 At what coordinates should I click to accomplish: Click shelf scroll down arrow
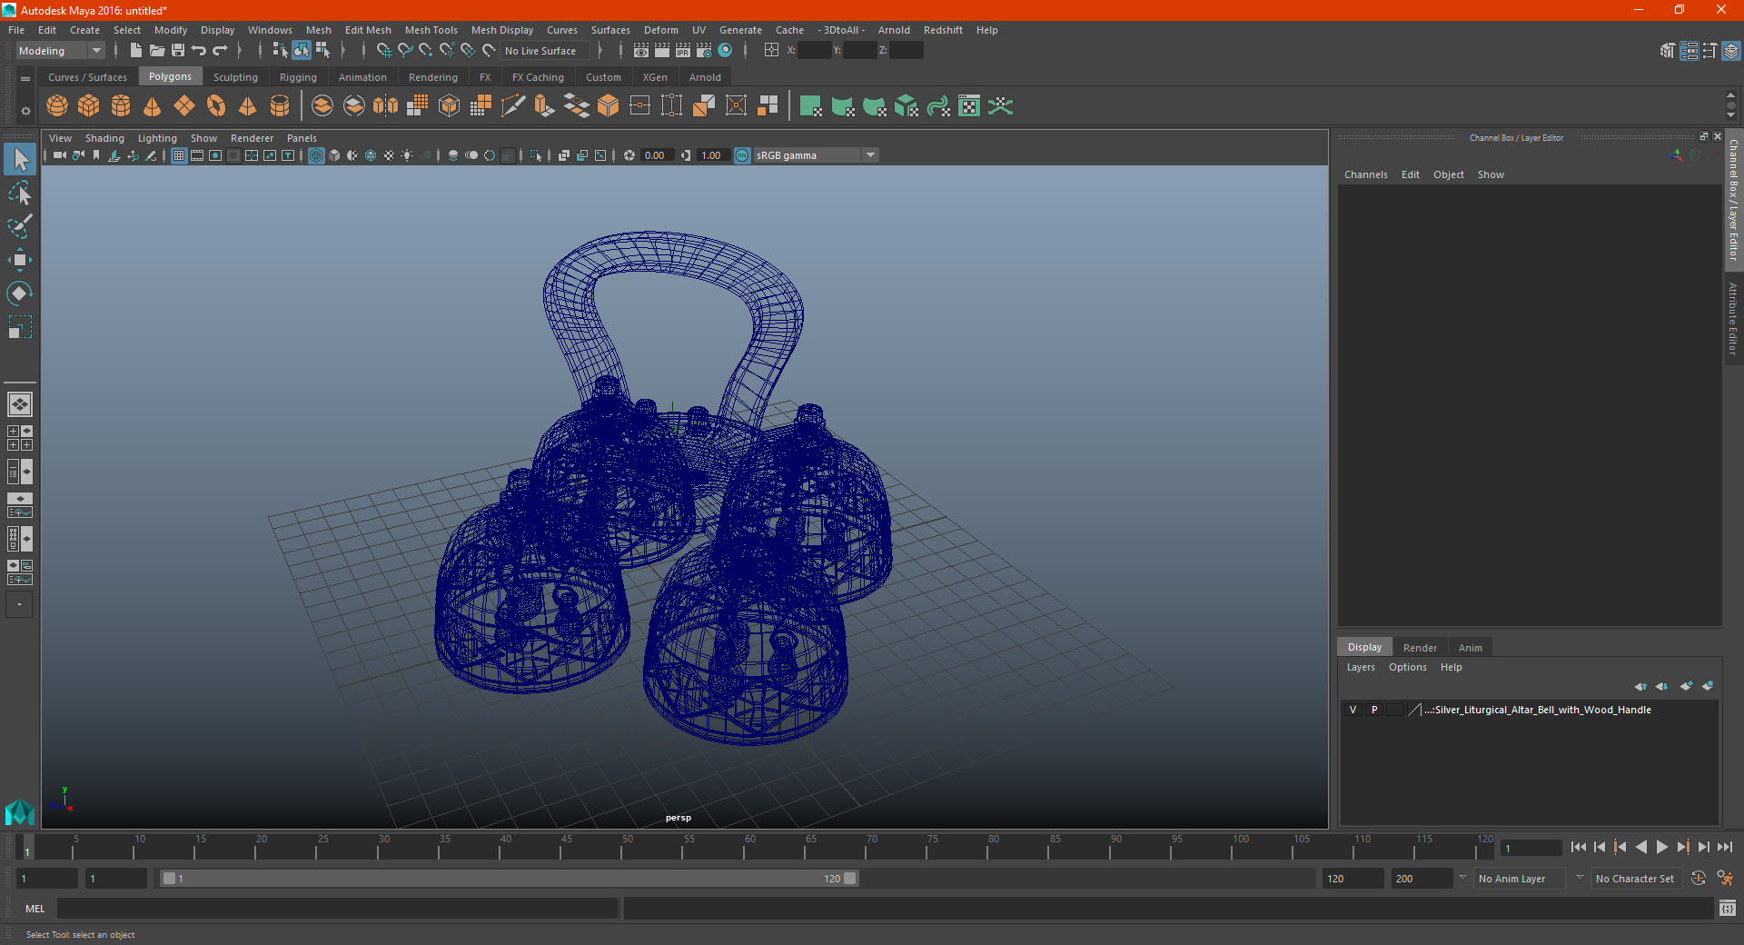tap(1730, 116)
